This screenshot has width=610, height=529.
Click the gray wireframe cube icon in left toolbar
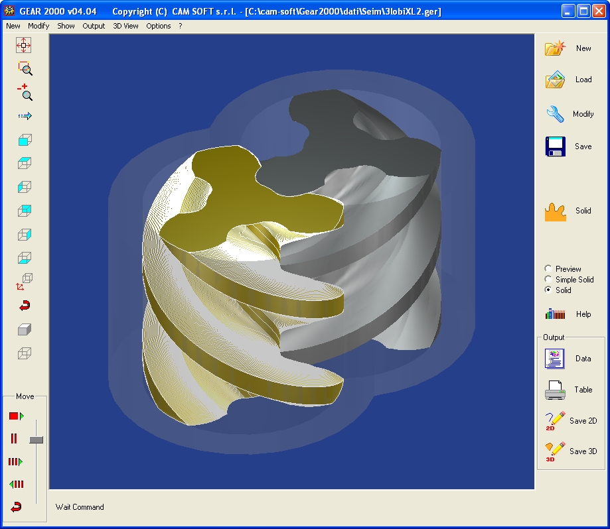pos(25,353)
